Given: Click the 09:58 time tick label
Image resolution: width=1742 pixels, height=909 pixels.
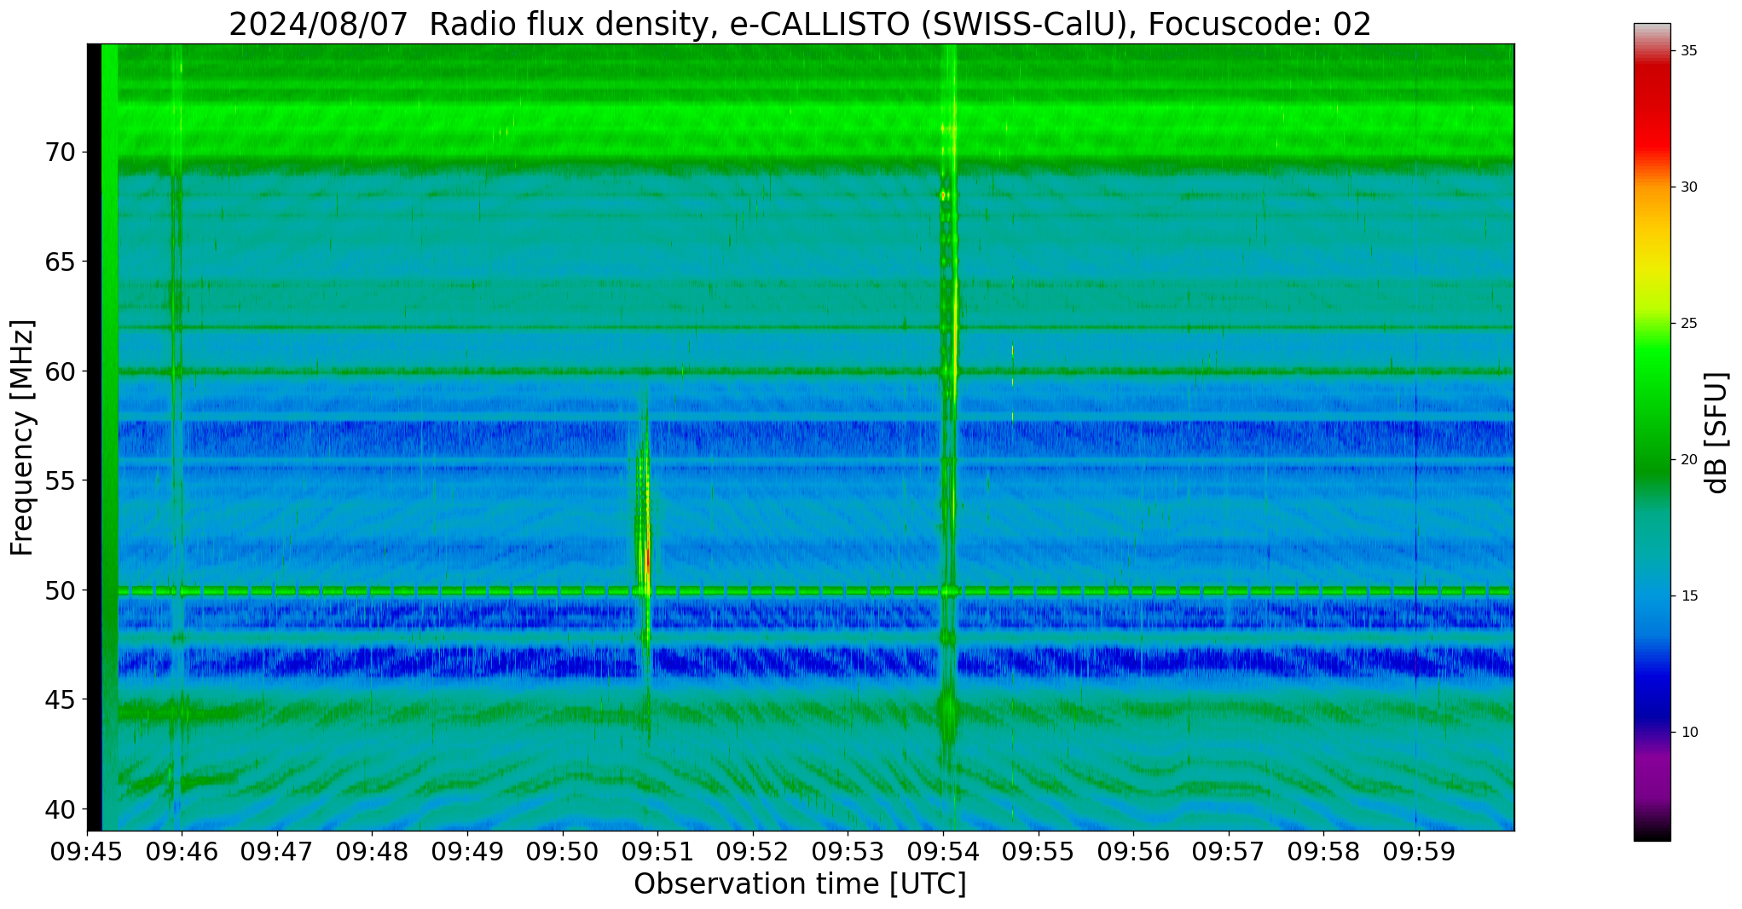Looking at the screenshot, I should click(x=1322, y=852).
